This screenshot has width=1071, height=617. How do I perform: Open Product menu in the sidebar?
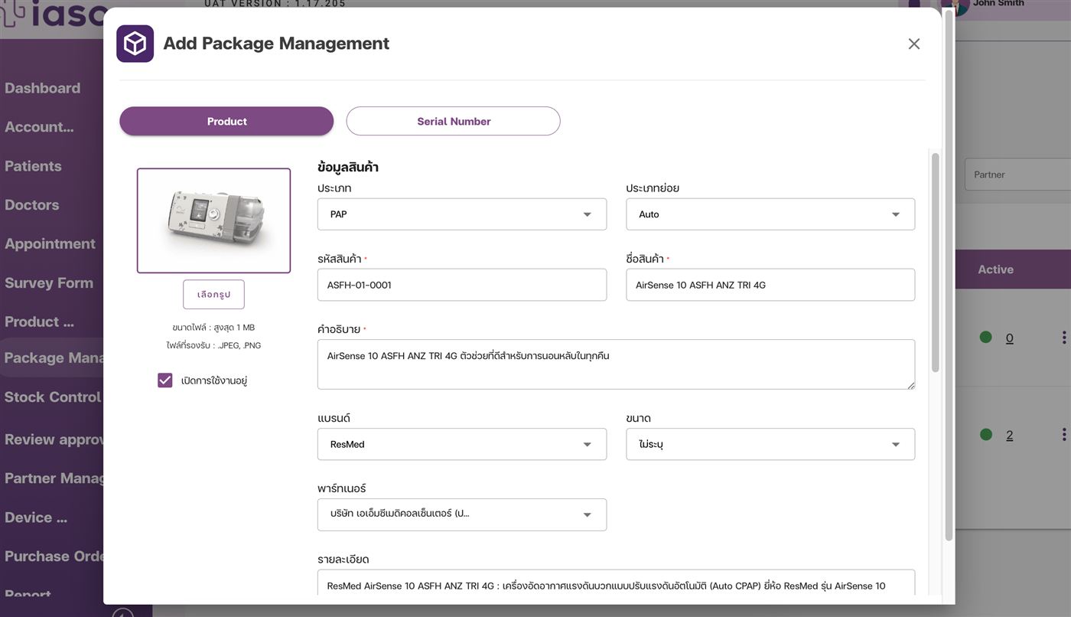coord(40,322)
